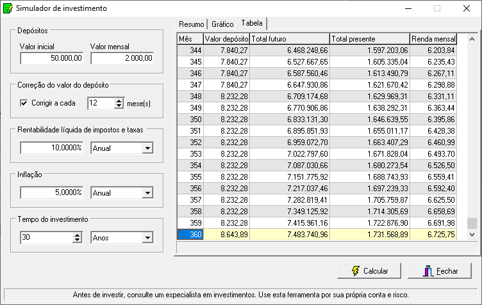Click Renda mensal value 6.331,11
Image resolution: width=482 pixels, height=305 pixels.
[x=433, y=97]
